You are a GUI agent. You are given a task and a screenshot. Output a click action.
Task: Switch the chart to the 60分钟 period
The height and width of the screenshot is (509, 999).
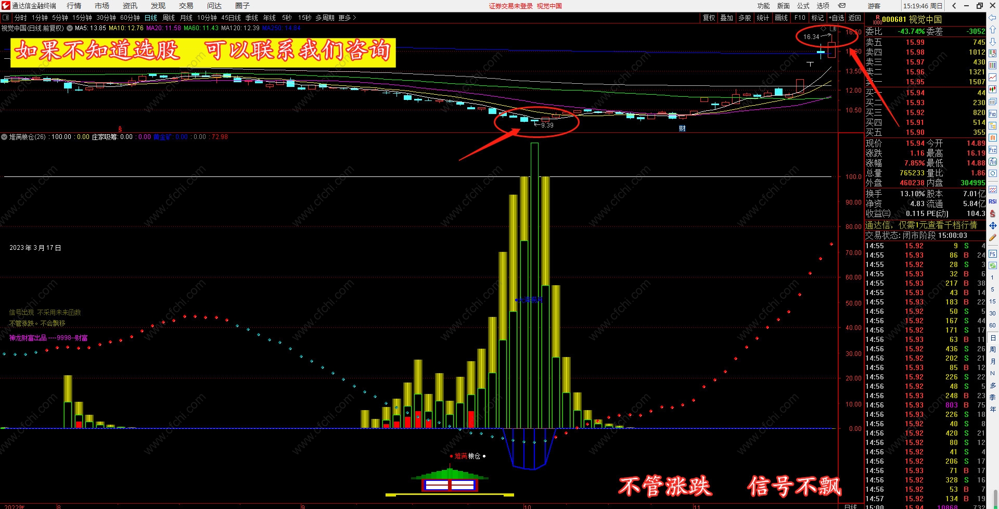[130, 18]
